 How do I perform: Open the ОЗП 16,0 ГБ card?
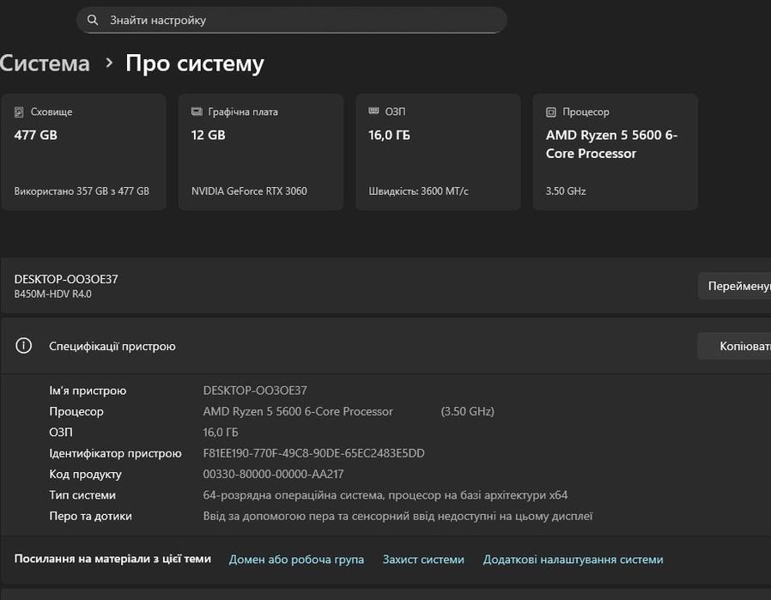coord(438,152)
